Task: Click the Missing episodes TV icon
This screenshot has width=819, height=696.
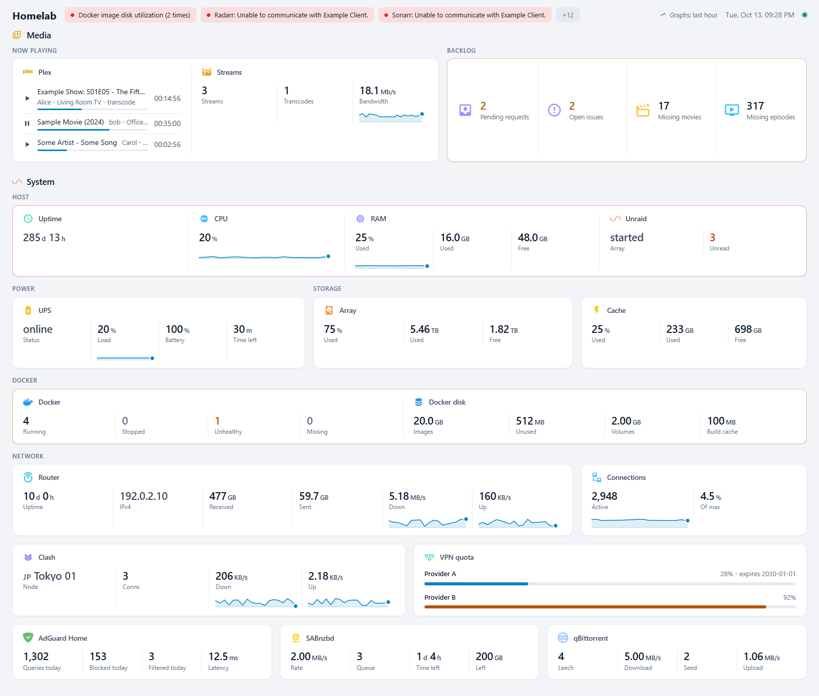Action: [732, 110]
